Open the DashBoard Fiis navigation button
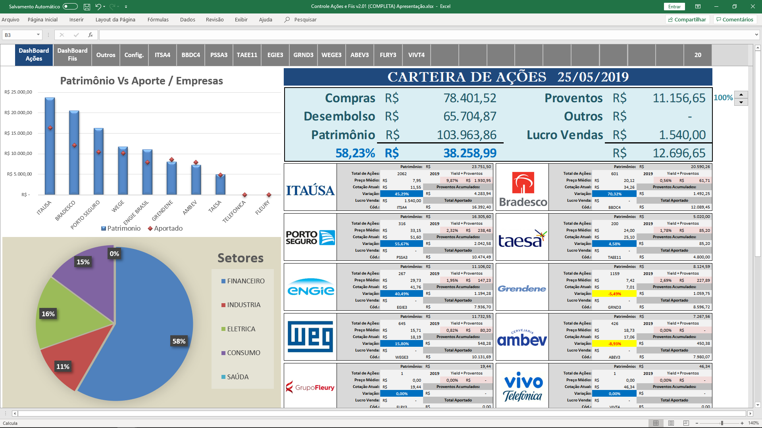 click(72, 55)
